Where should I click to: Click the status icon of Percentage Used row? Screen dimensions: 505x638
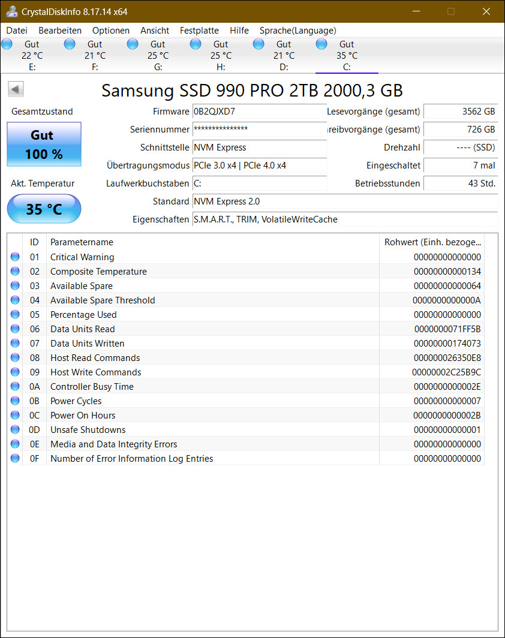coord(15,314)
